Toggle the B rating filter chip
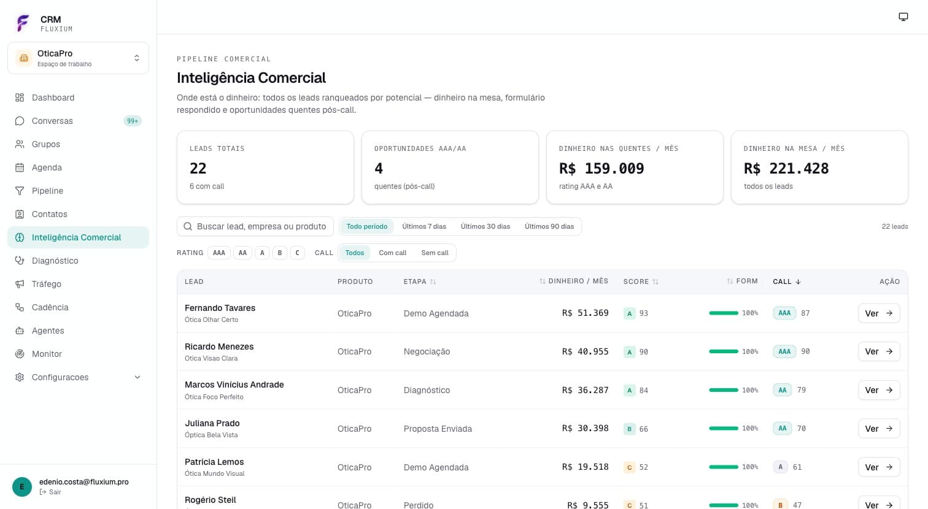This screenshot has height=509, width=928. pos(280,253)
